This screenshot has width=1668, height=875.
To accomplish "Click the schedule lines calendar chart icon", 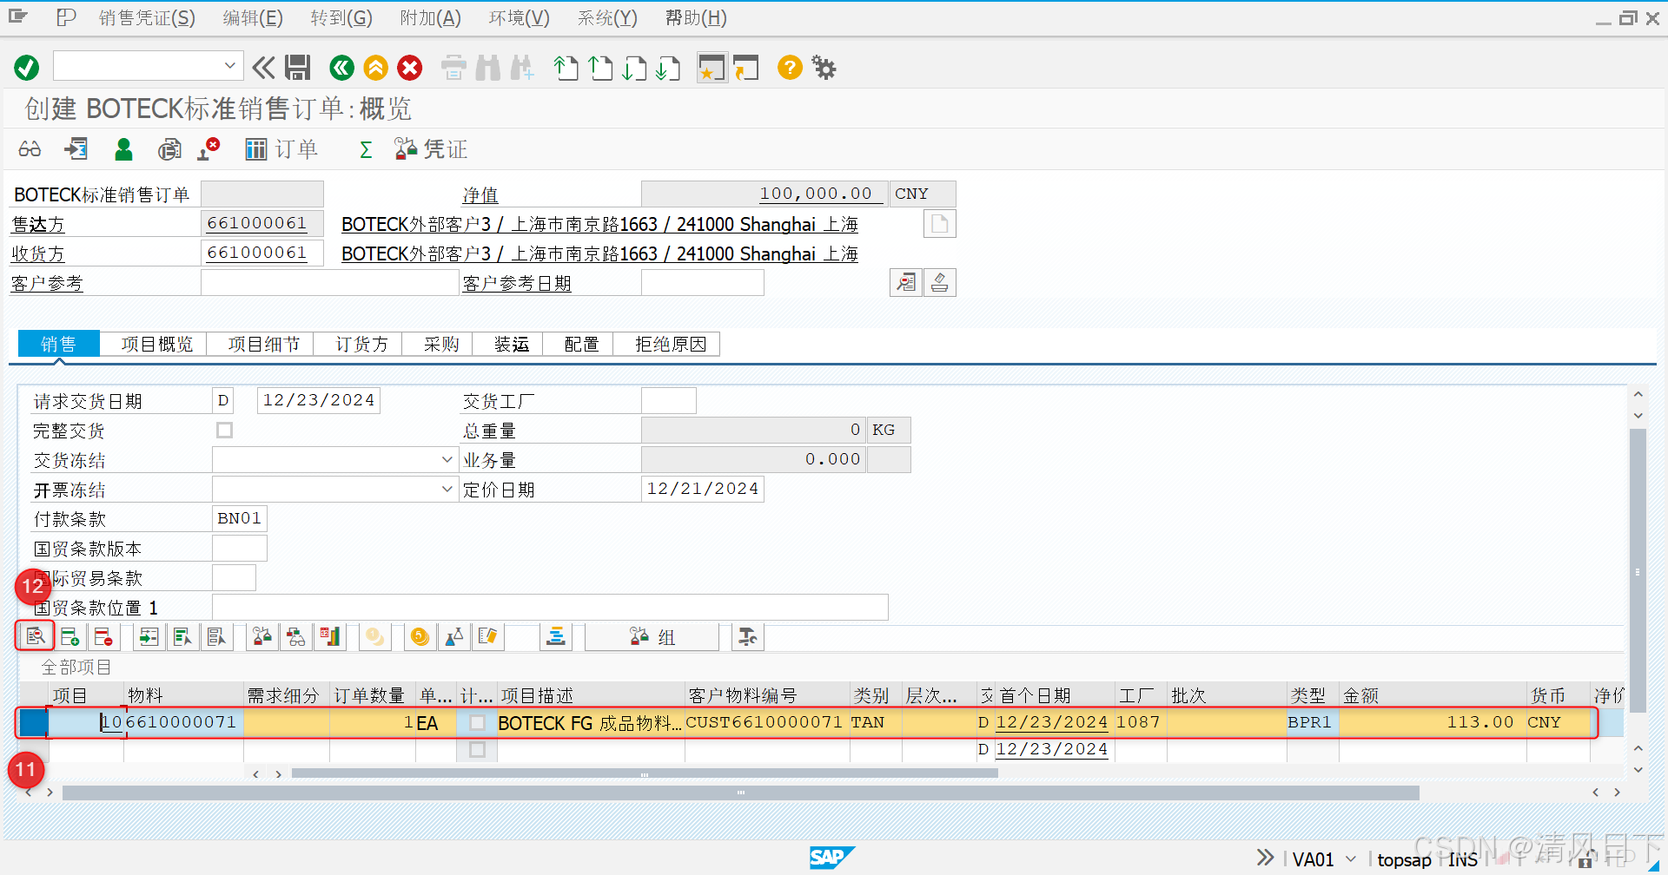I will pos(329,636).
